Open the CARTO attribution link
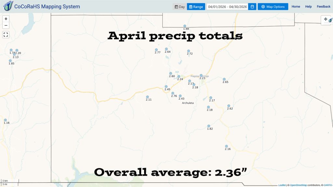 pyautogui.click(x=328, y=185)
